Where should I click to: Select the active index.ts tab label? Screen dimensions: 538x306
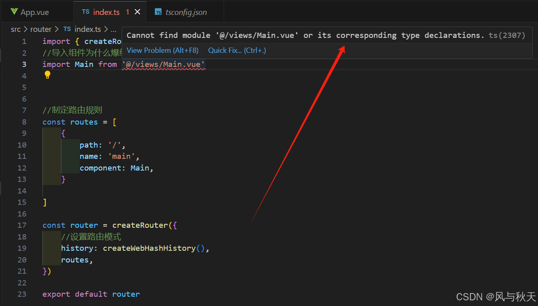(106, 12)
